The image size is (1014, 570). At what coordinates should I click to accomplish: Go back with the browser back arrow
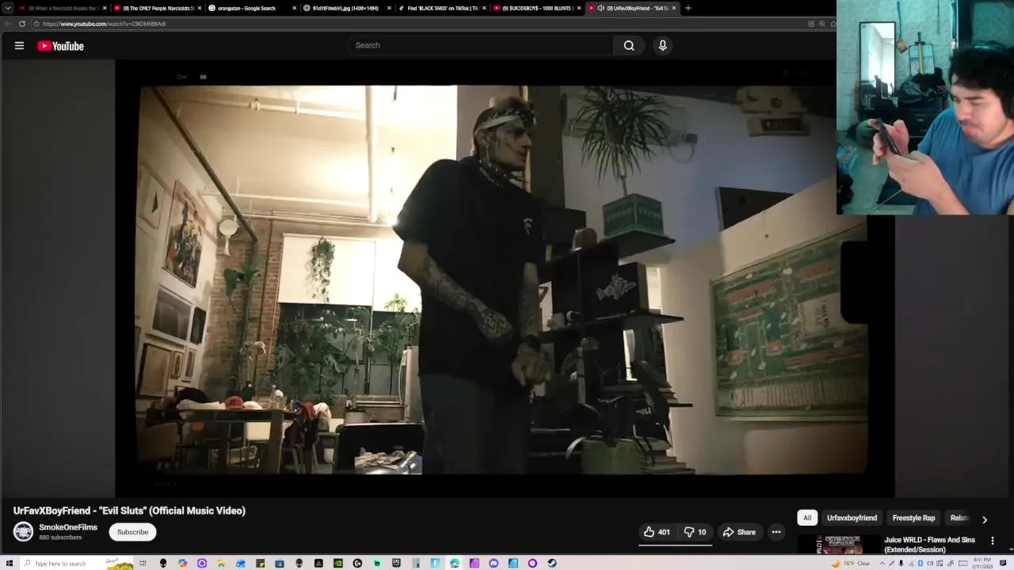point(8,24)
